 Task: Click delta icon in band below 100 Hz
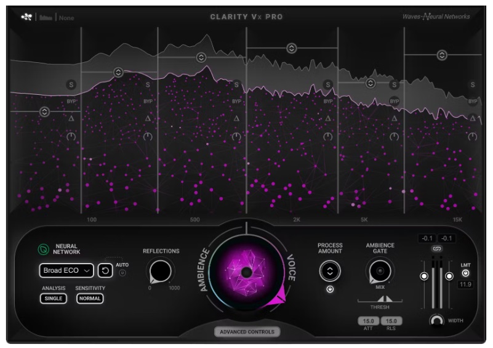tap(71, 119)
